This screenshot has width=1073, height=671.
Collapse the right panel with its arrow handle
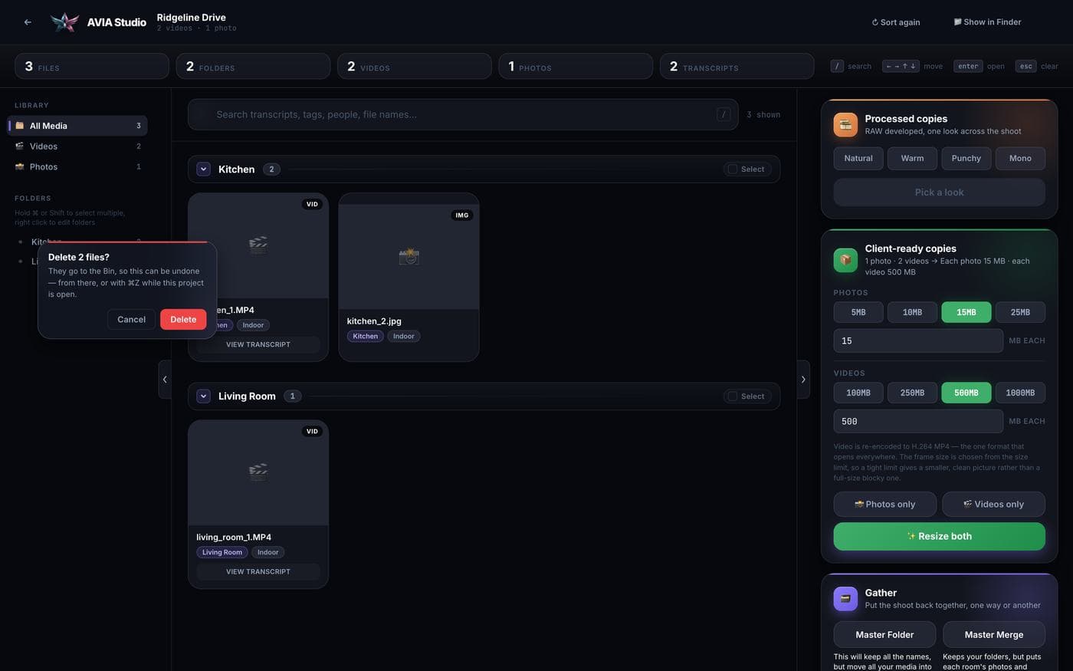click(x=803, y=380)
